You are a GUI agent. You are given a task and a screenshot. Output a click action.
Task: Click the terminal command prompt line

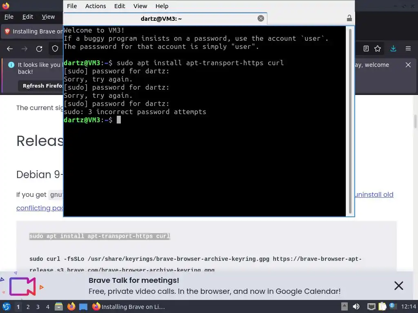point(92,120)
